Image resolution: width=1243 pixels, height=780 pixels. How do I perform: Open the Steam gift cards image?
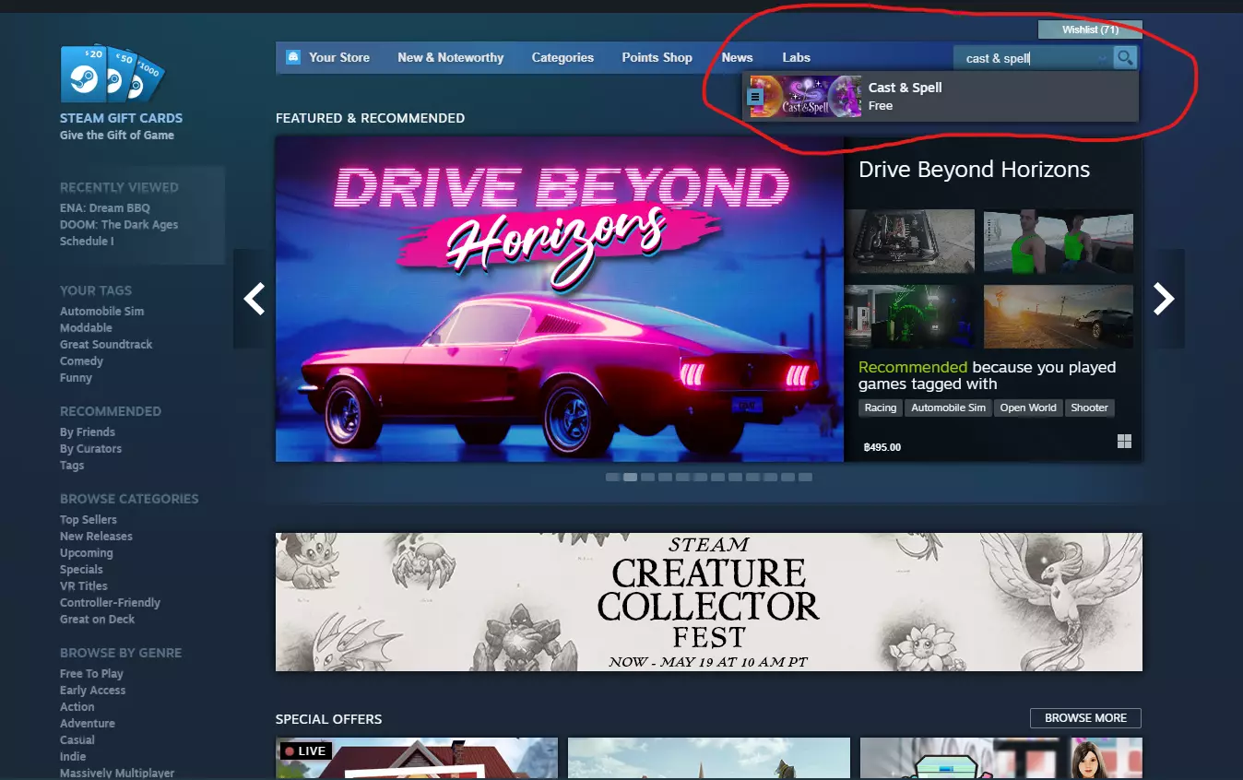point(112,74)
